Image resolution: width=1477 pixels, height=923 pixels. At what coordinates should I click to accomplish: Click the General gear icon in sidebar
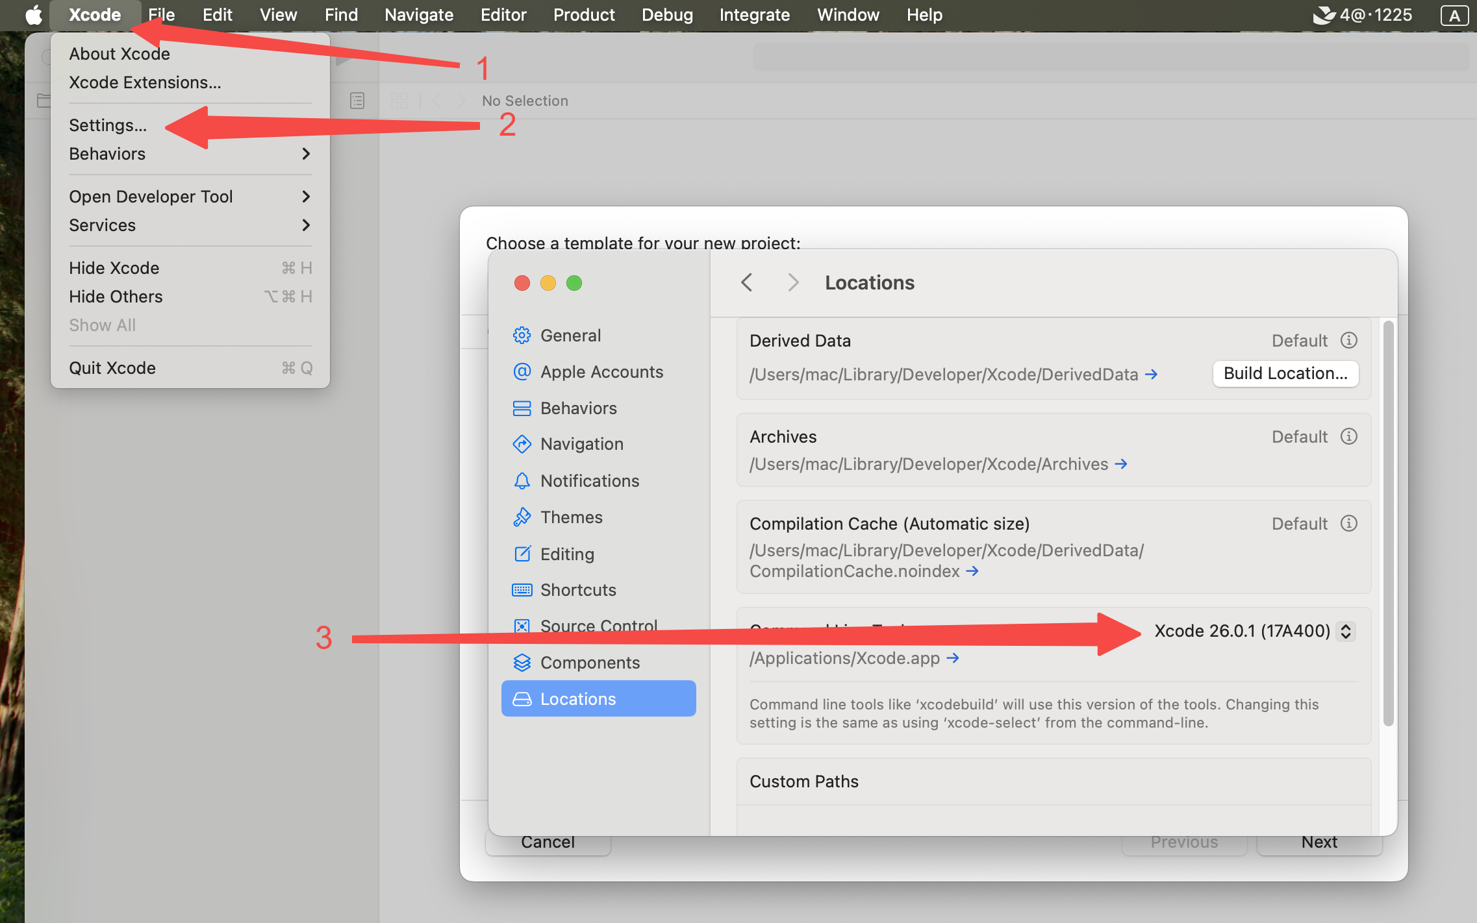(522, 336)
